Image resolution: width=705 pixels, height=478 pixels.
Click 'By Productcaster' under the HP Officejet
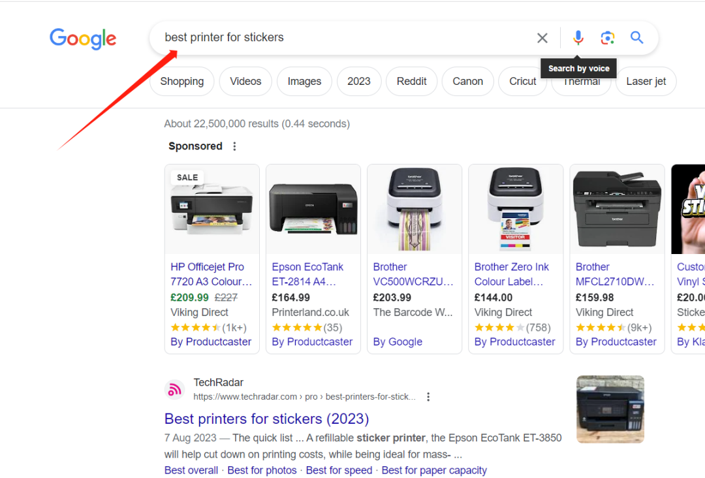point(211,342)
